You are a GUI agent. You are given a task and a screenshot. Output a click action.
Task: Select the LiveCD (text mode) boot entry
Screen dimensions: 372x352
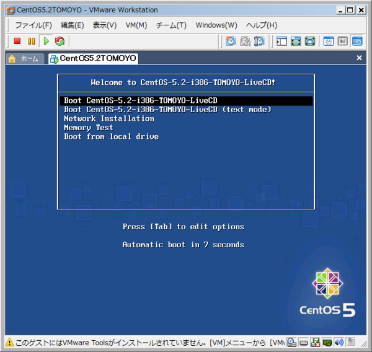[x=167, y=110]
